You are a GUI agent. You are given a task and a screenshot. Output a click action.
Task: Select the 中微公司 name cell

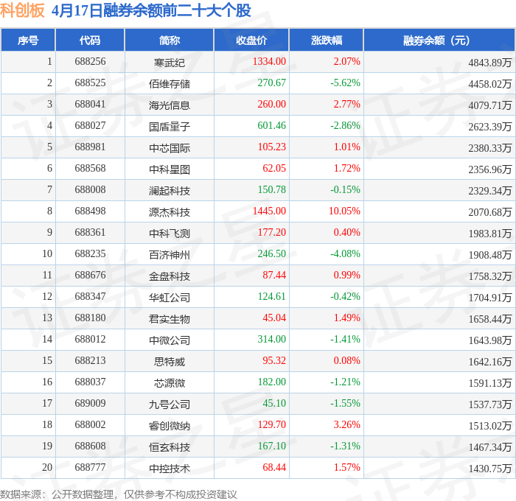(170, 340)
